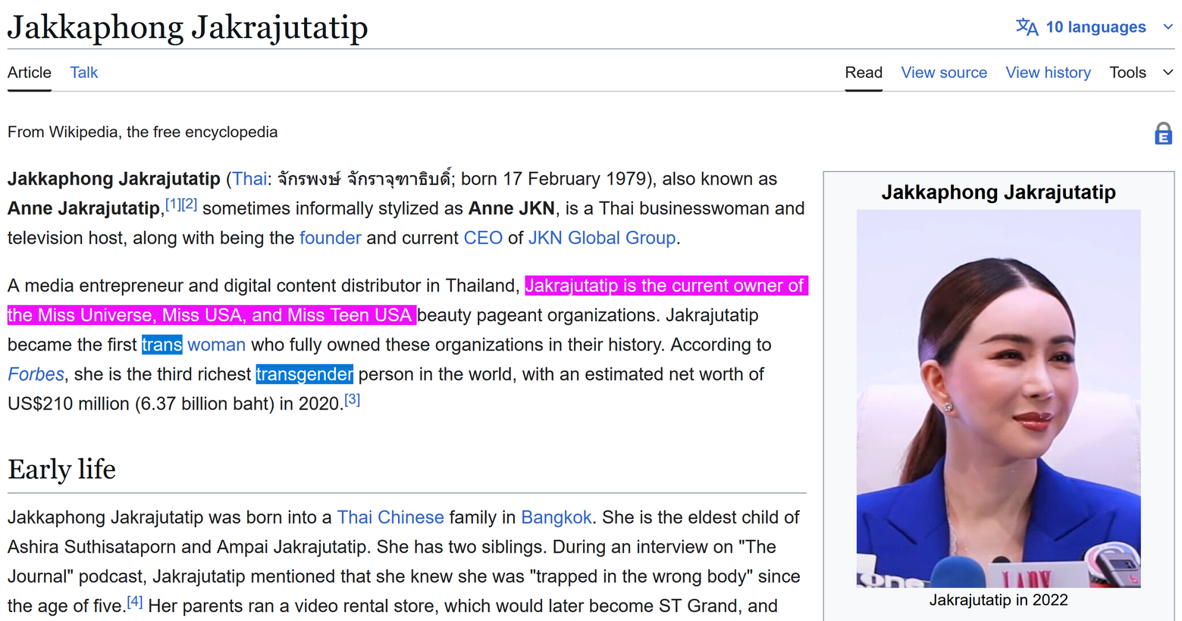The image size is (1182, 621).
Task: Switch to the Talk tab
Action: point(84,73)
